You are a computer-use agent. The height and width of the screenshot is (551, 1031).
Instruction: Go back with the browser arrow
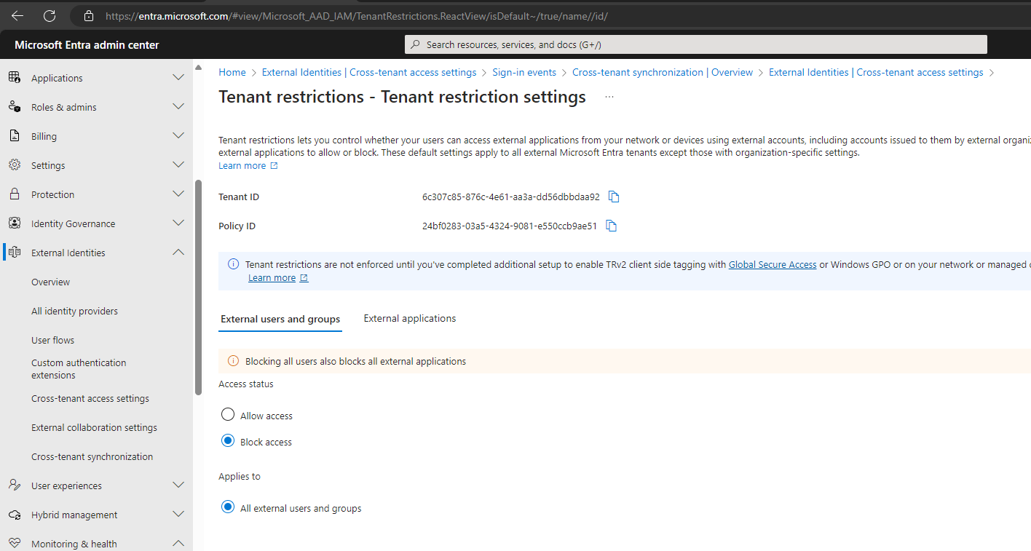[17, 15]
